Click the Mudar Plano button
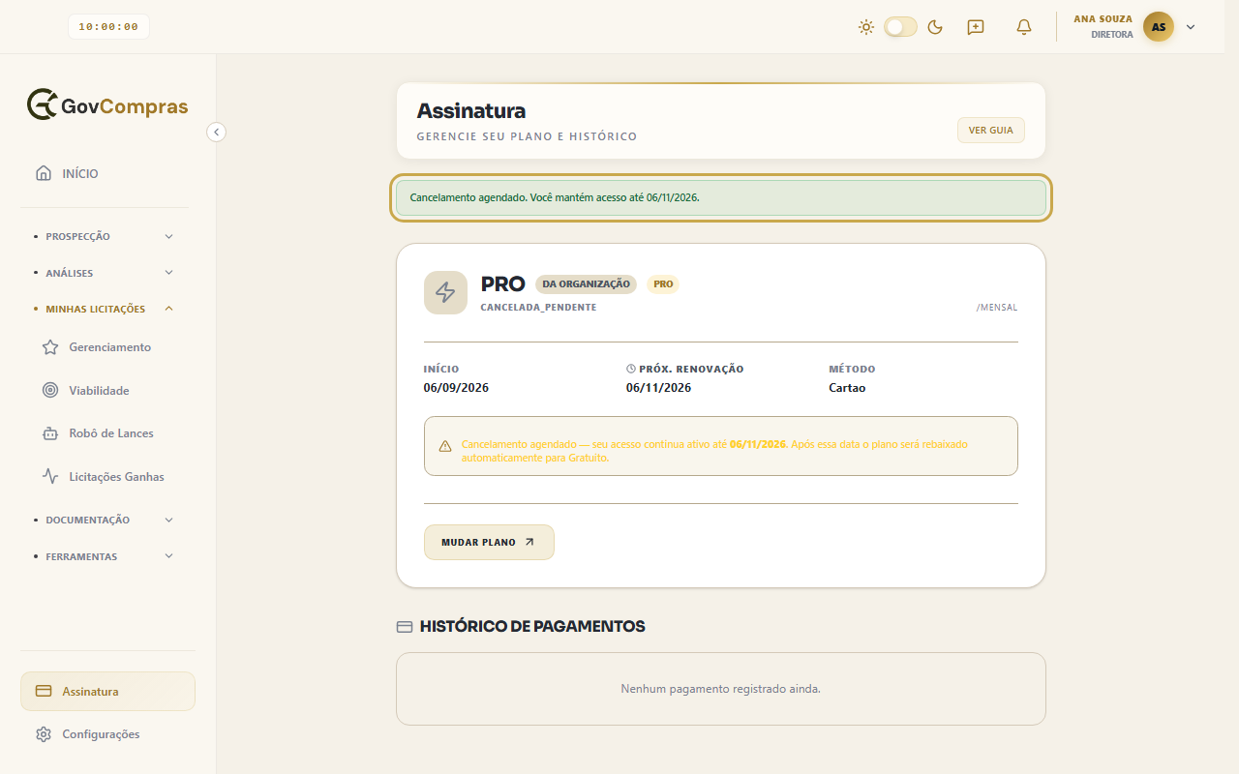This screenshot has height=774, width=1239. pyautogui.click(x=489, y=543)
